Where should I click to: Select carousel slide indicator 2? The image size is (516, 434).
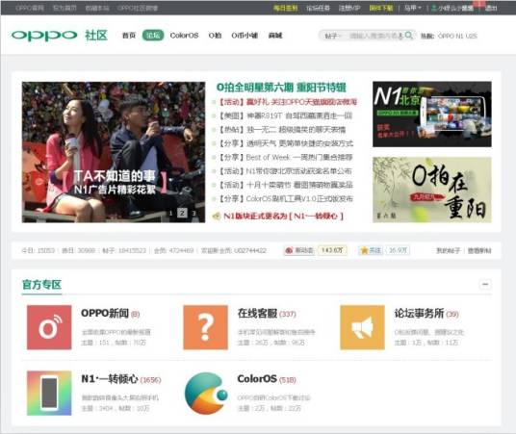coord(182,213)
